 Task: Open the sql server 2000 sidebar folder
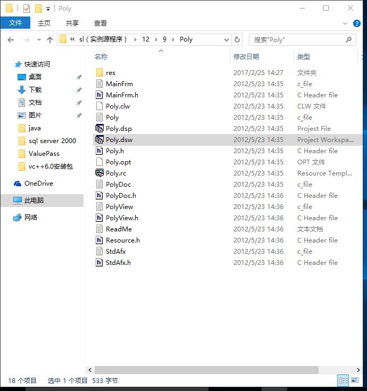tap(47, 141)
